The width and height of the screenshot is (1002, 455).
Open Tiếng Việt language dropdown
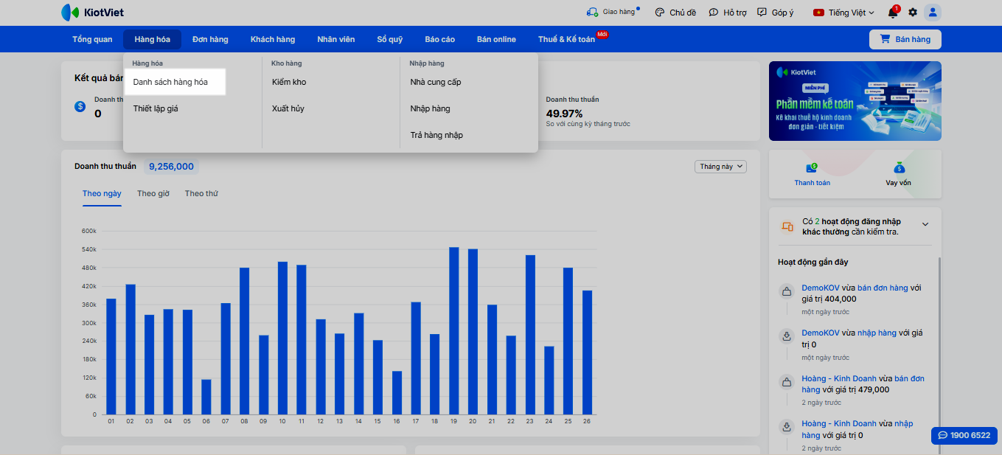(843, 13)
